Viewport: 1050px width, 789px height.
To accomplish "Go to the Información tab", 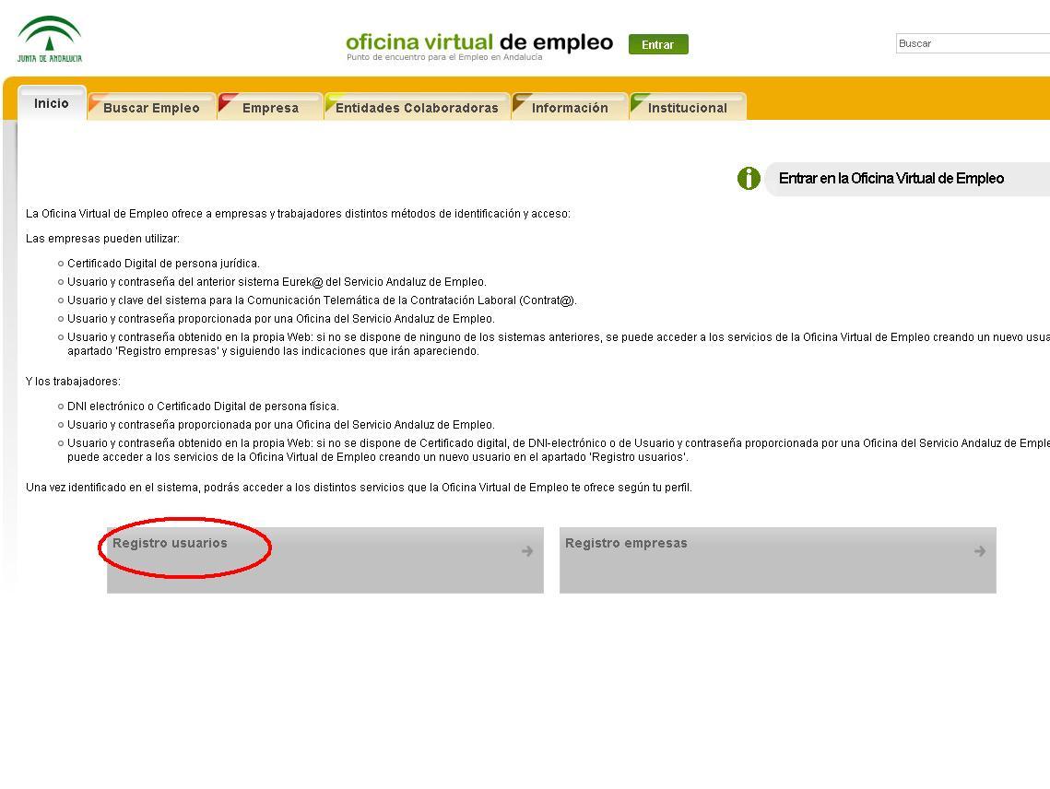I will [570, 107].
